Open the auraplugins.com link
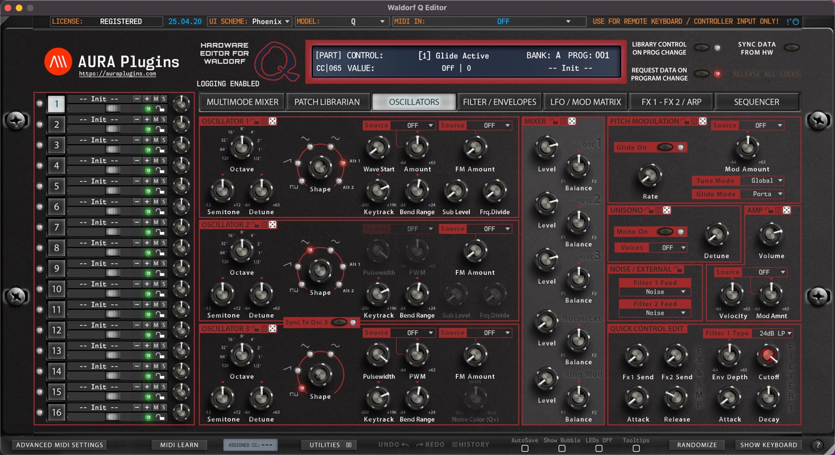 point(117,73)
